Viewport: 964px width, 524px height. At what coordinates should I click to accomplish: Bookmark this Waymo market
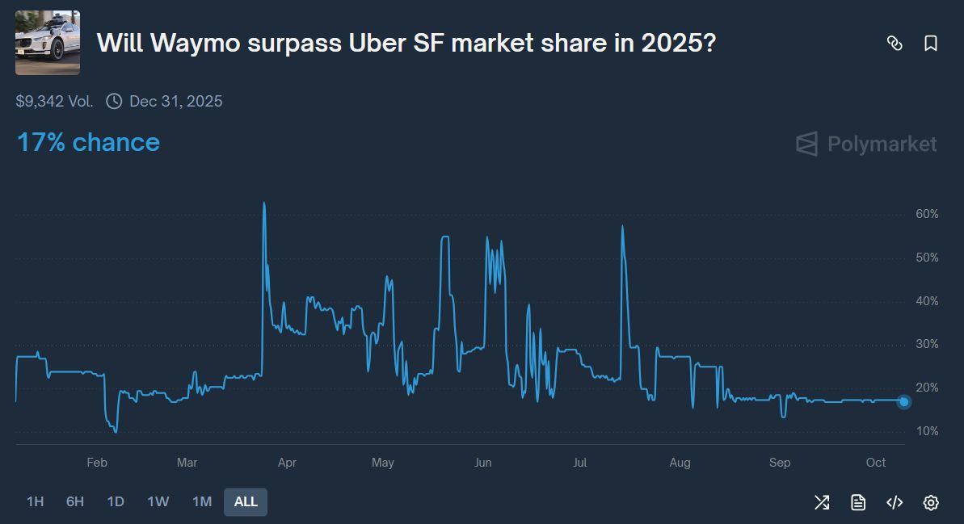click(x=931, y=44)
